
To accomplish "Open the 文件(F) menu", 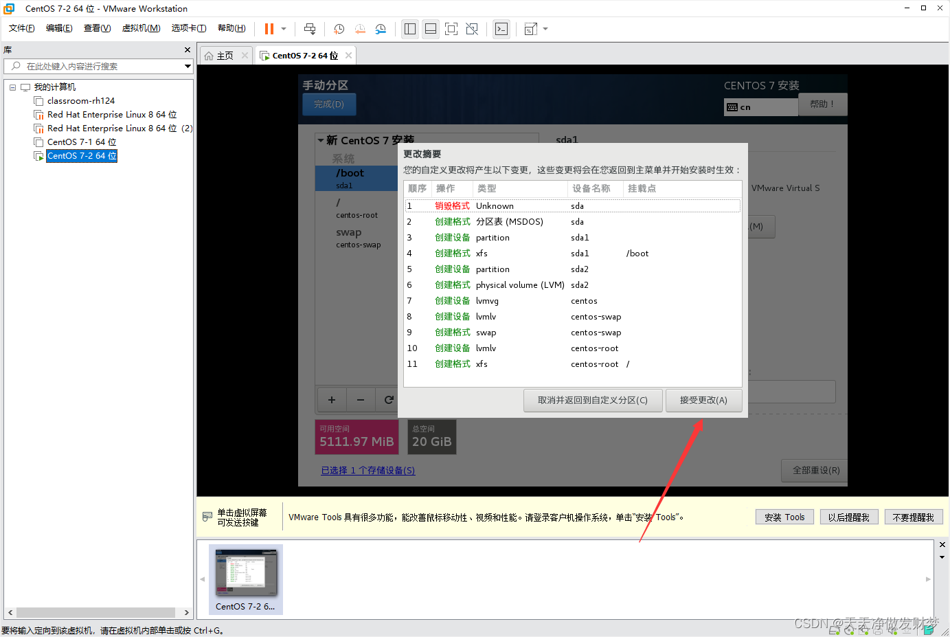I will [22, 28].
